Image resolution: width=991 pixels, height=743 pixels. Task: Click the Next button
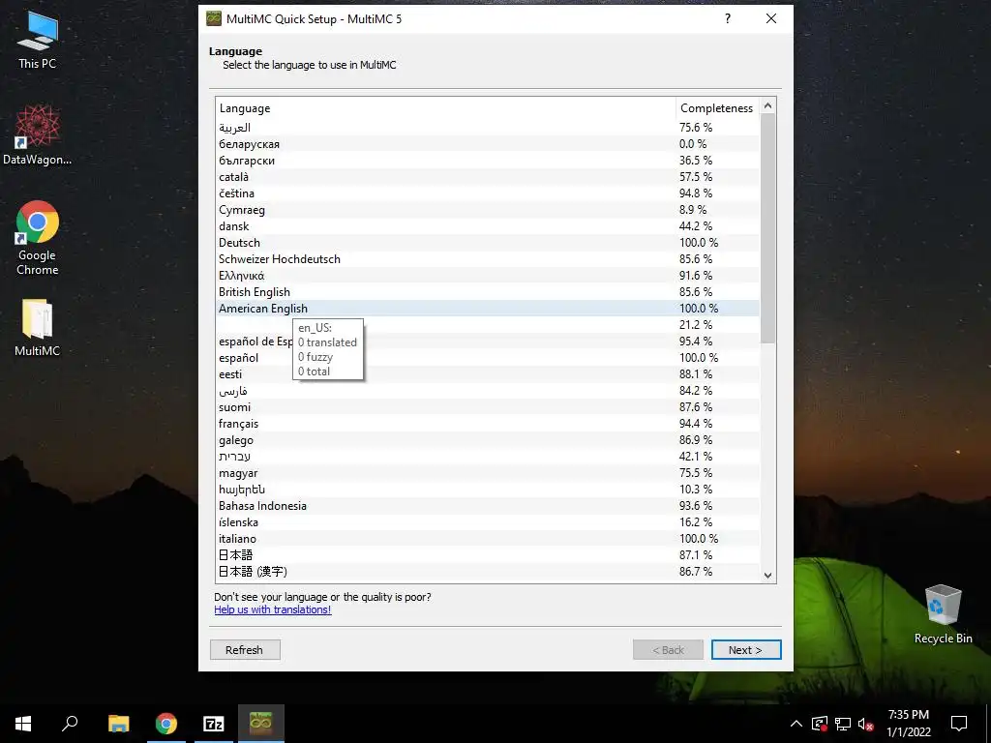click(x=746, y=649)
